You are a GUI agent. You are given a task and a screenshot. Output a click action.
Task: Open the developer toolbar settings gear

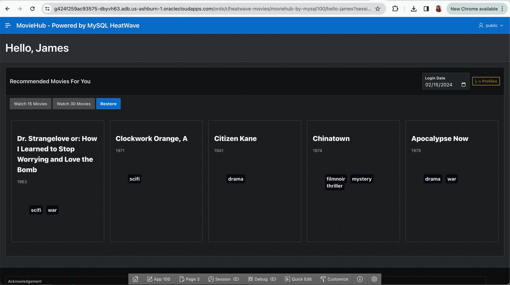click(x=374, y=279)
